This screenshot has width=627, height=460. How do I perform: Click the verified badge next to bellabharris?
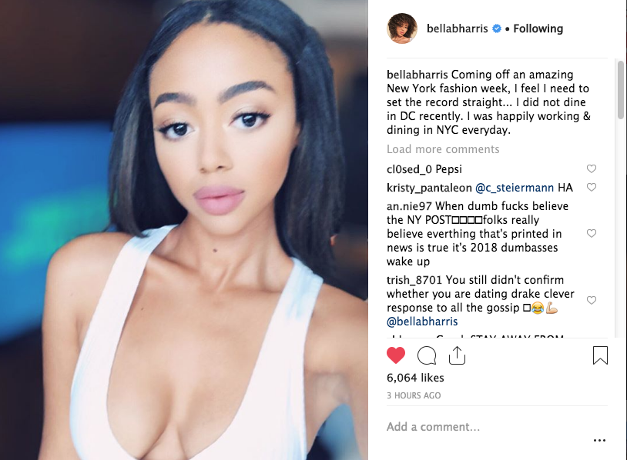click(496, 28)
